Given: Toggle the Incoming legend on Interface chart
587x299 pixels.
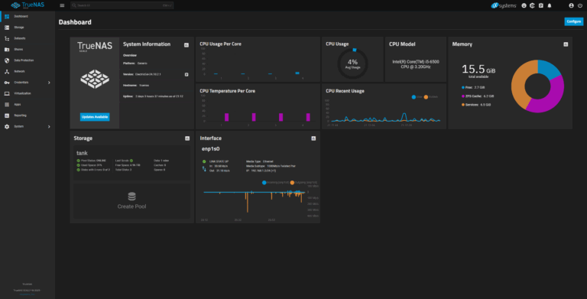Looking at the screenshot, I should 275,183.
